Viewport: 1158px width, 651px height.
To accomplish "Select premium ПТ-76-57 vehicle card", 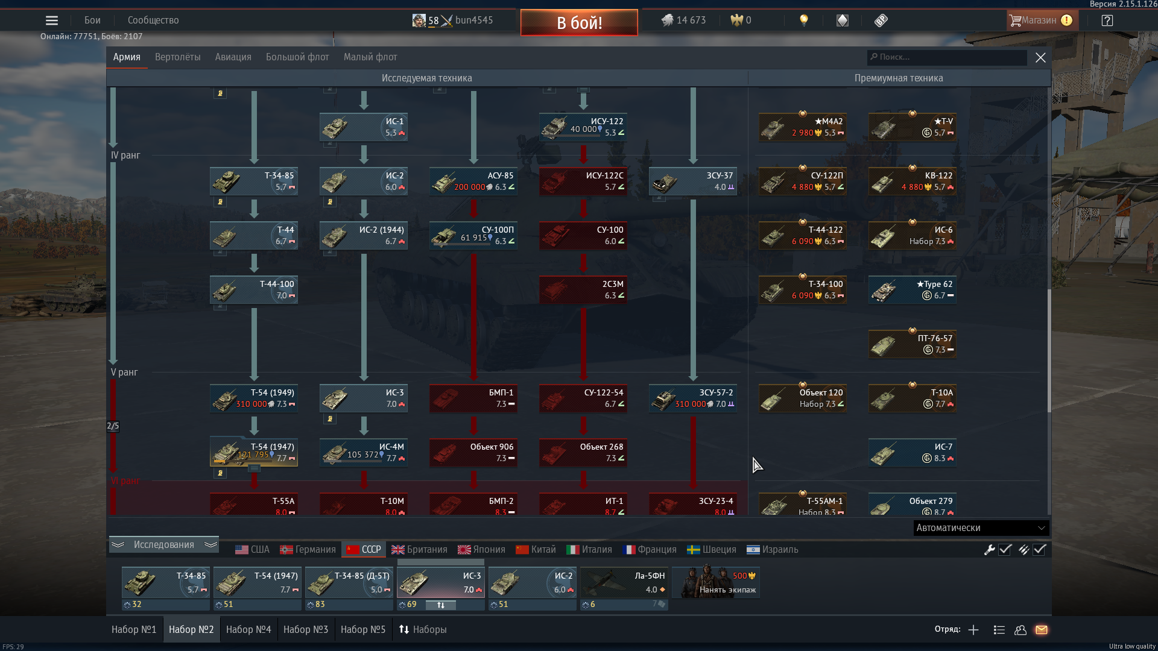I will click(913, 344).
